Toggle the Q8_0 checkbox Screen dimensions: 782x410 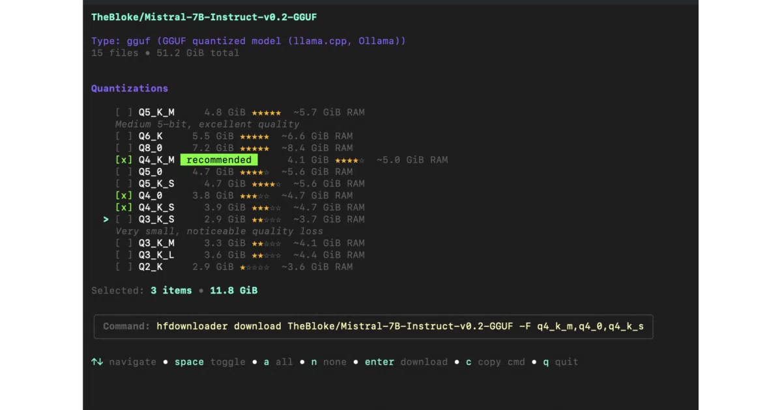124,148
